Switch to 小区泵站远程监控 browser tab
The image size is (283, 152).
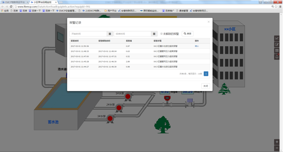pos(42,2)
